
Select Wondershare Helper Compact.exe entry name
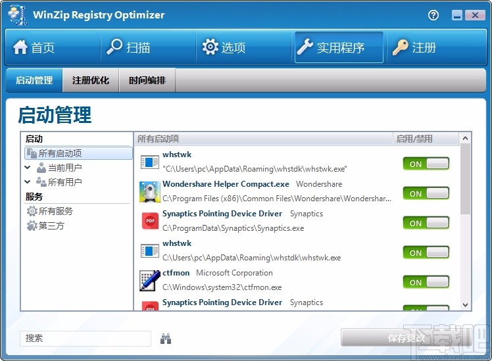click(226, 184)
